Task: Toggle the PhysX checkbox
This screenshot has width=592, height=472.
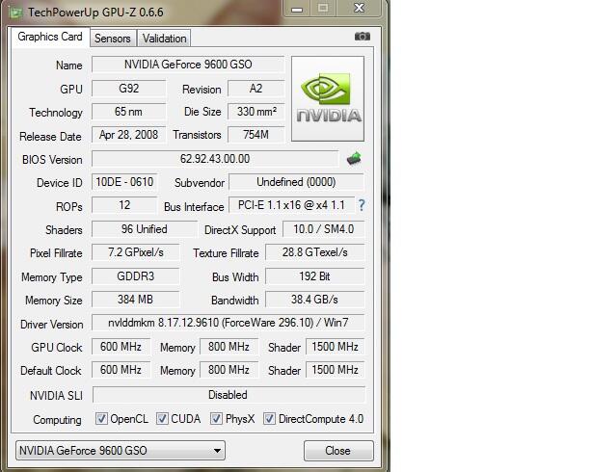Action: point(216,418)
